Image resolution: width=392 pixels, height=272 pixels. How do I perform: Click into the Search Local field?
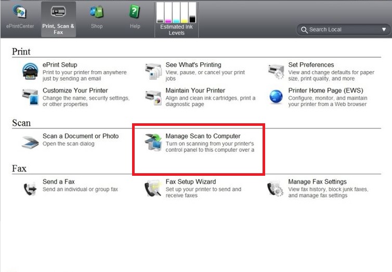[x=344, y=30]
